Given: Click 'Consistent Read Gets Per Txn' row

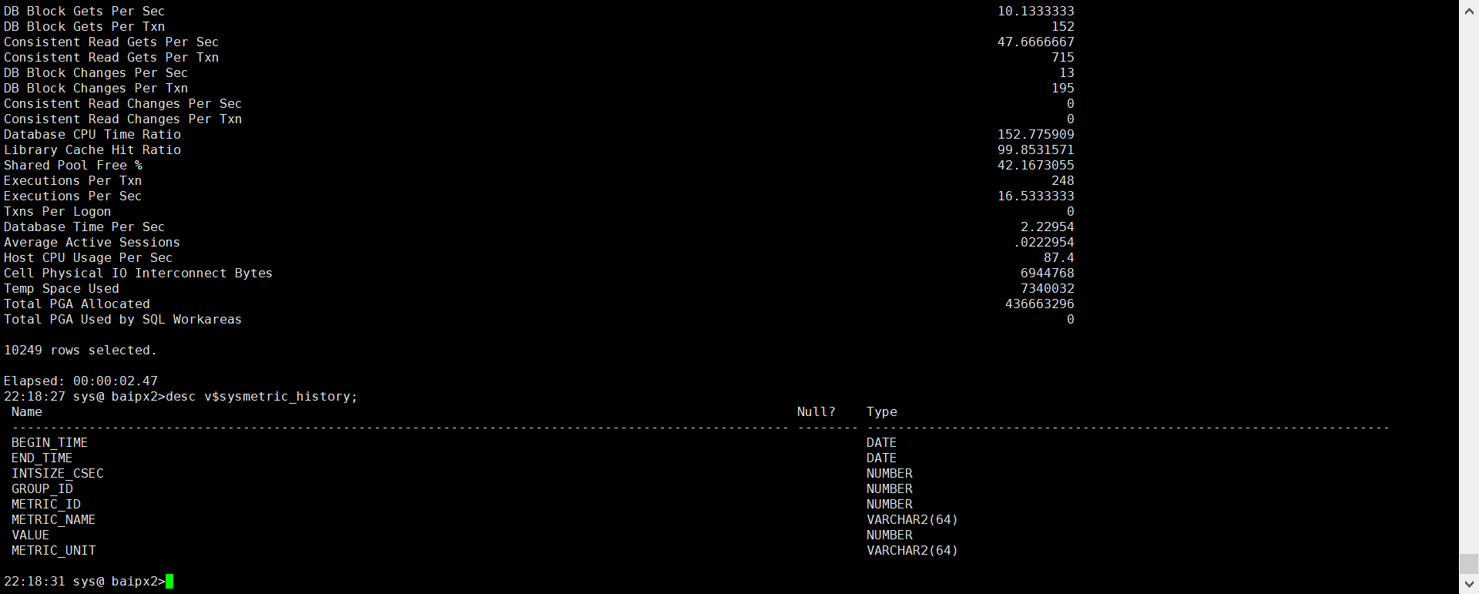Looking at the screenshot, I should [x=539, y=58].
